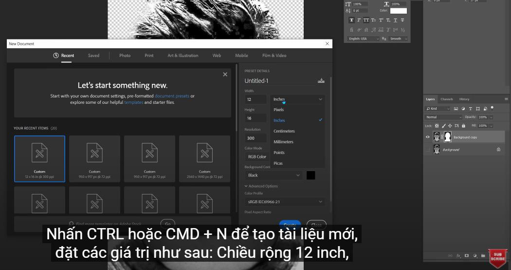Hide the Background copy layer
This screenshot has height=270, width=511.
tap(428, 137)
